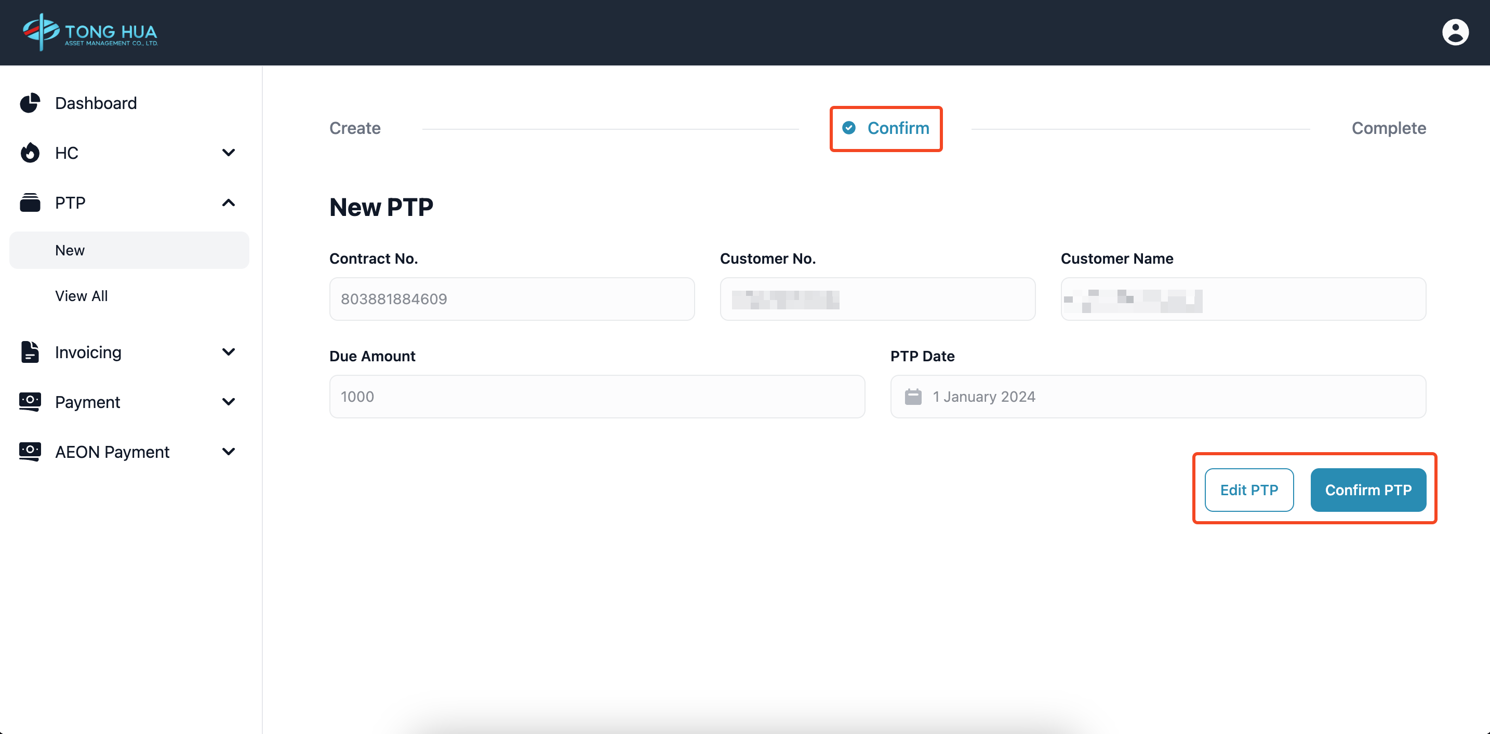This screenshot has height=734, width=1490.
Task: Click the PTP wallet icon
Action: (x=30, y=203)
